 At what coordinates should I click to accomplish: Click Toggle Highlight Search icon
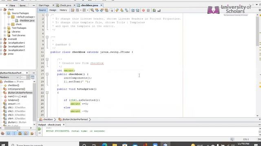(x=106, y=10)
